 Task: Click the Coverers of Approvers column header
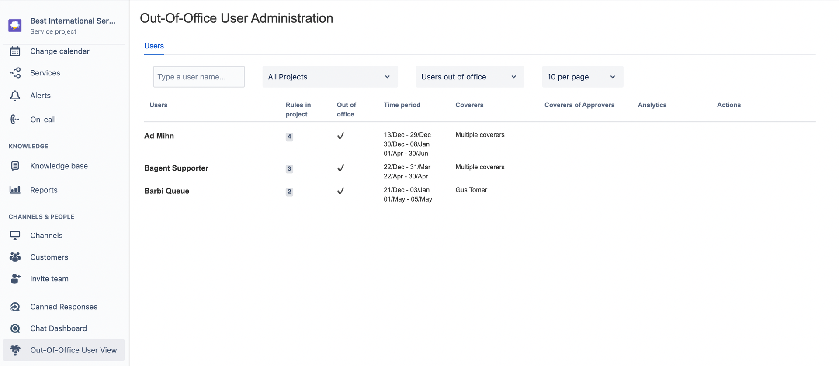coord(579,105)
